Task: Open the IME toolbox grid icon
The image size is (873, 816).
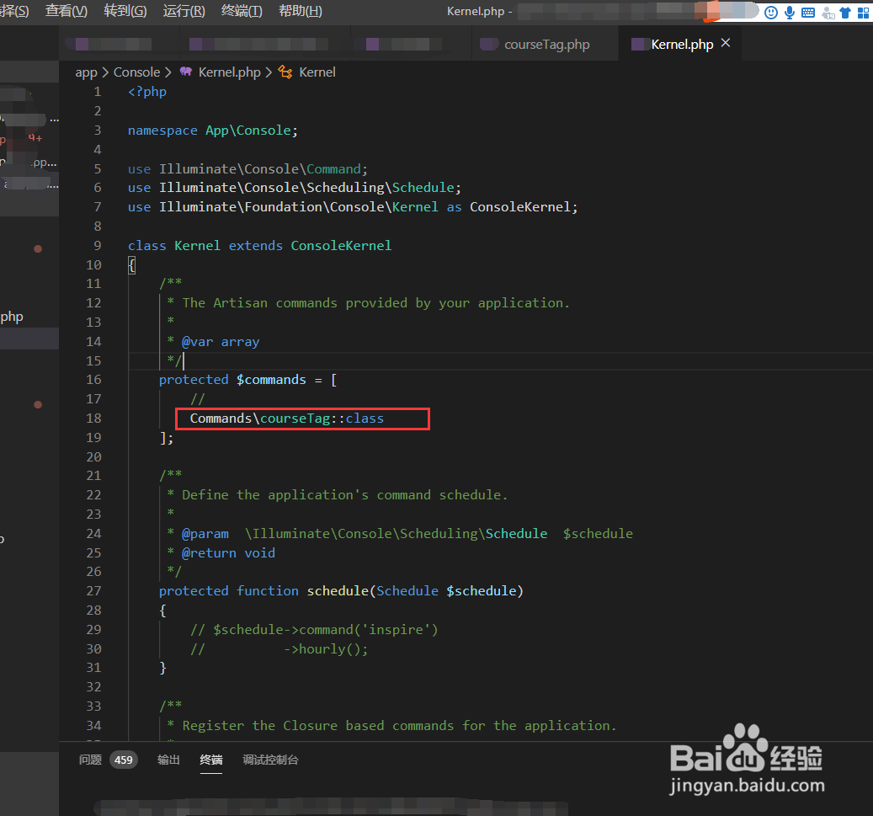Action: point(864,13)
